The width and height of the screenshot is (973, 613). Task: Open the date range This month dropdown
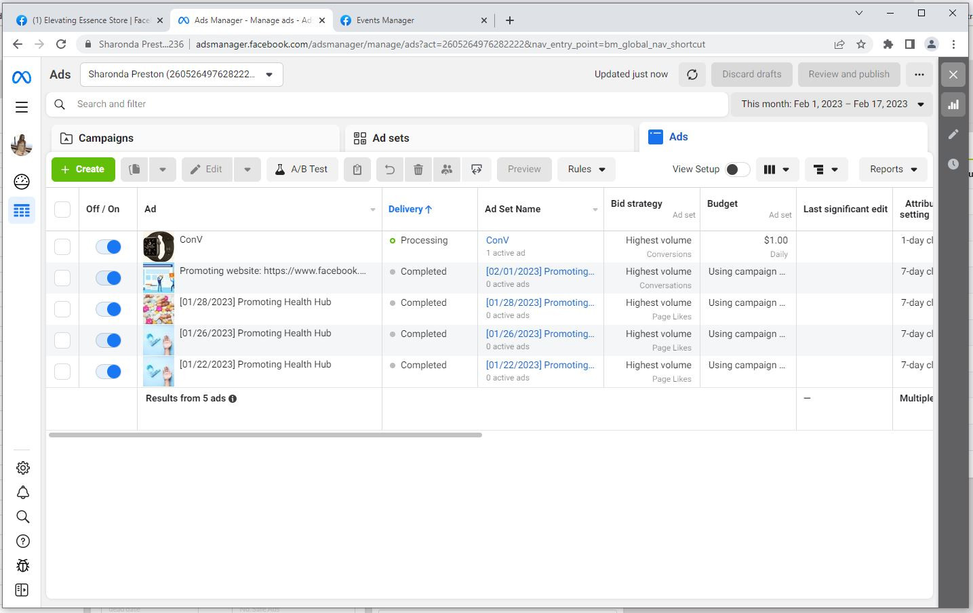click(x=831, y=104)
